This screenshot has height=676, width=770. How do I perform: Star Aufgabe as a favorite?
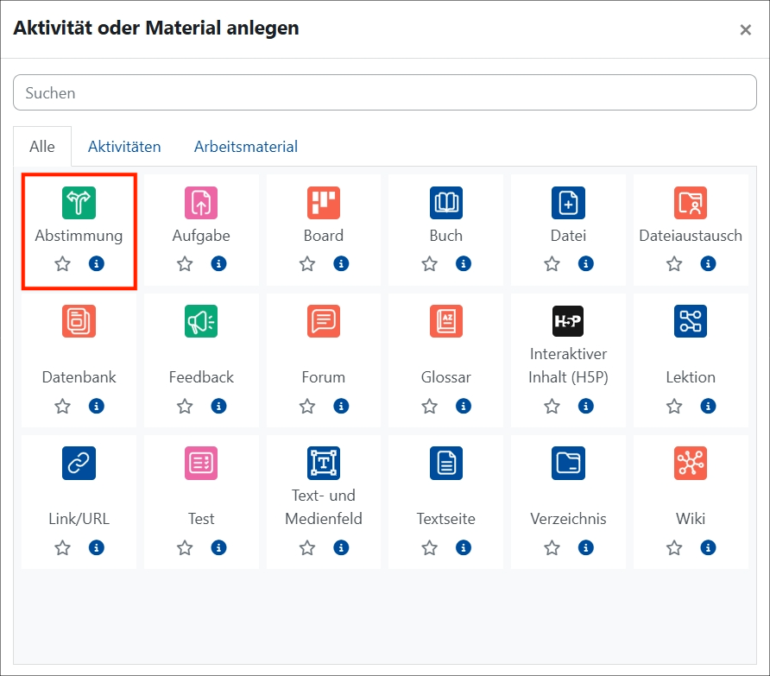pyautogui.click(x=185, y=263)
